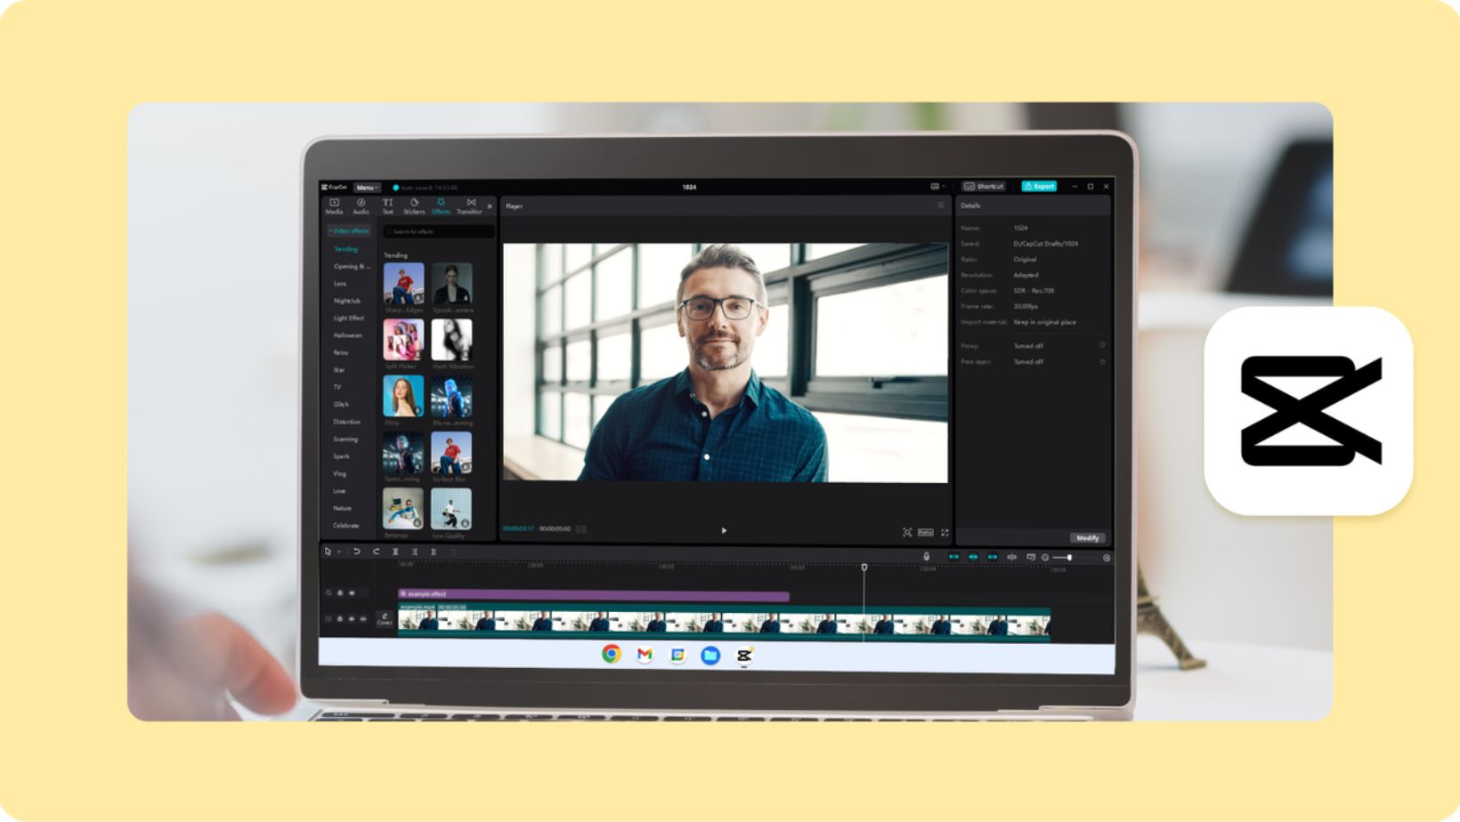Image resolution: width=1460 pixels, height=822 pixels.
Task: Open the Glitch effects category
Action: pos(339,404)
